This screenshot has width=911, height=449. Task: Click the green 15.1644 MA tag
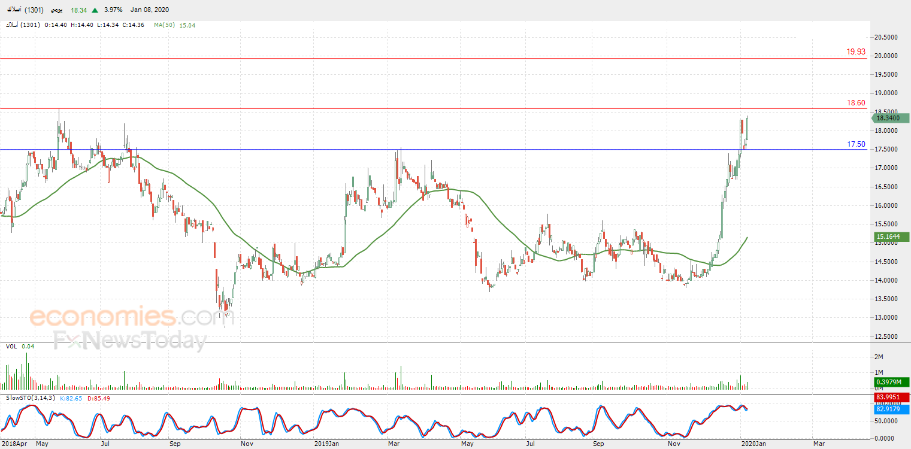tap(891, 236)
